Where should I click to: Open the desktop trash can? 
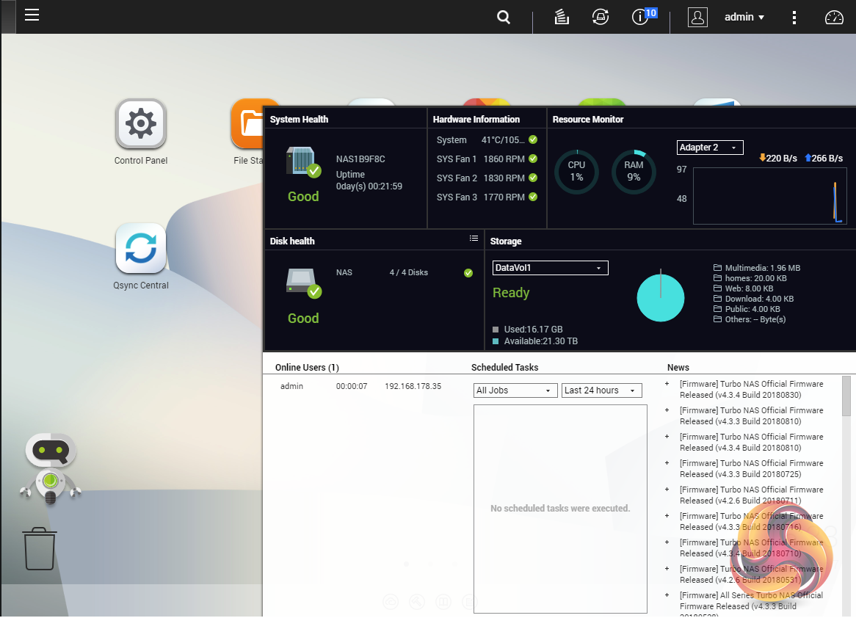pos(40,549)
